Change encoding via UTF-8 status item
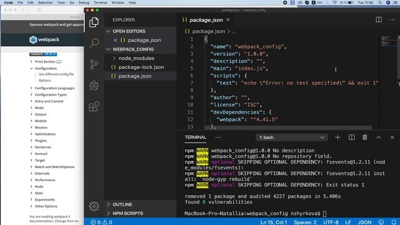This screenshot has width=400, height=225. (331, 222)
